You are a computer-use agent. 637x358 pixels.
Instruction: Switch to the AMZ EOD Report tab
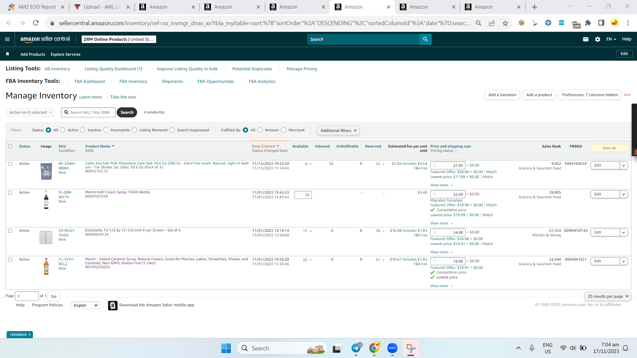pos(36,7)
